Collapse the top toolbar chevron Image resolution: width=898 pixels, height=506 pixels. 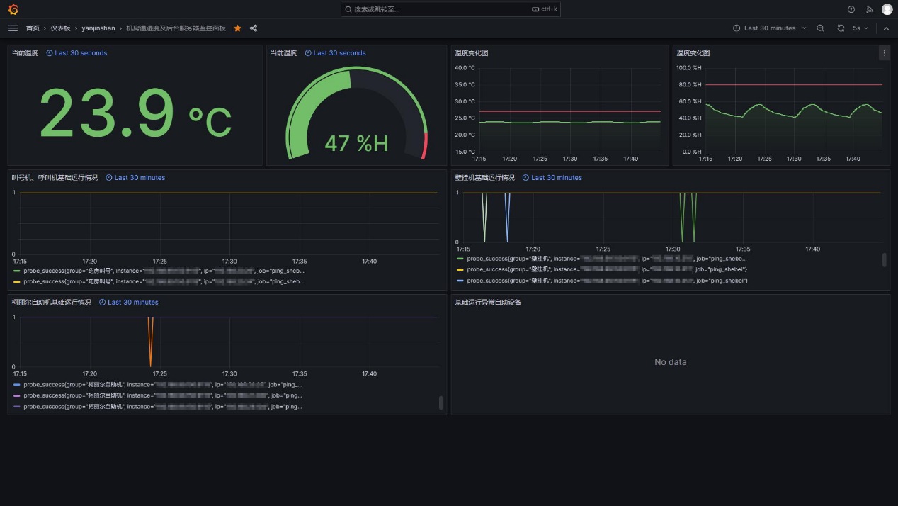point(886,28)
